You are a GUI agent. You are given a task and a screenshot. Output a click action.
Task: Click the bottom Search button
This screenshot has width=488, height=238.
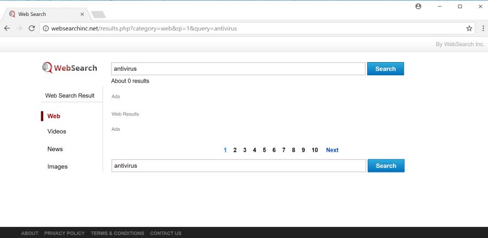[x=386, y=165]
